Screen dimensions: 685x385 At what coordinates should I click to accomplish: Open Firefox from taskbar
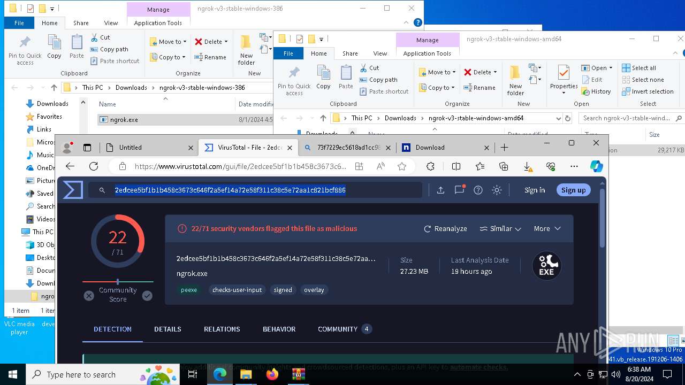click(272, 374)
